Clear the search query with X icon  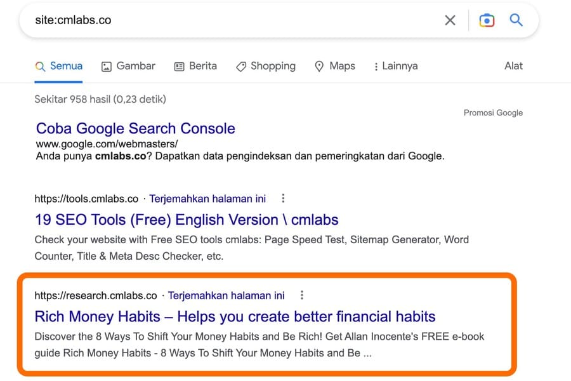450,20
